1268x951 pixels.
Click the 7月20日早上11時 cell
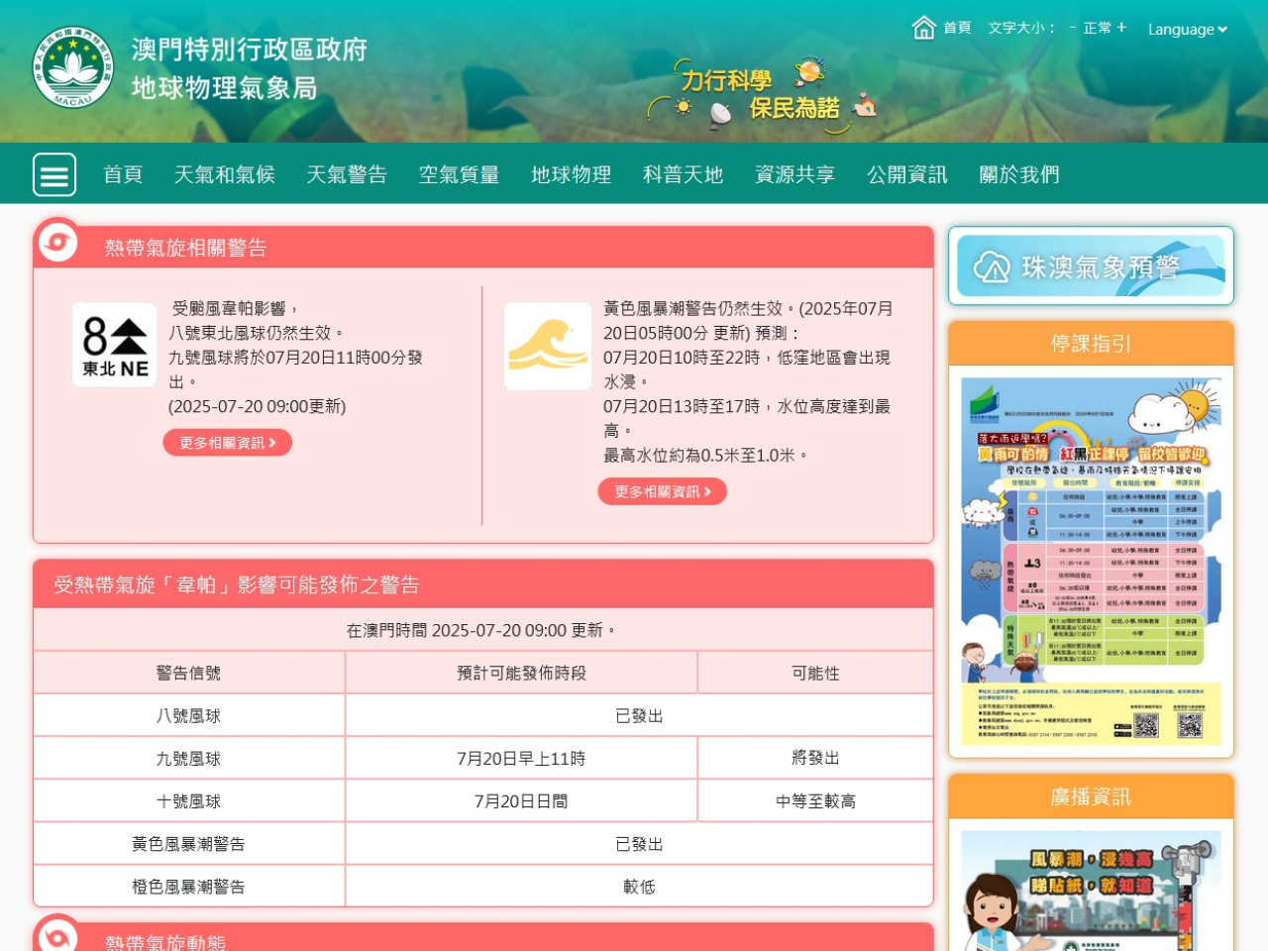pos(521,758)
